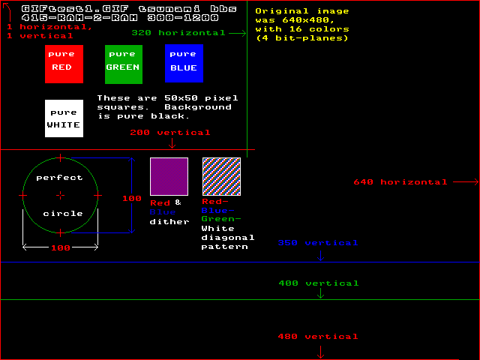
Task: Click the green arrow beside 320 horizontal
Action: pyautogui.click(x=237, y=33)
